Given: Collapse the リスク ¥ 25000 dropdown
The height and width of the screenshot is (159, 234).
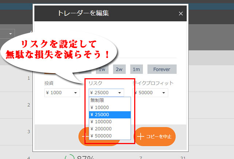Looking at the screenshot, I should (x=106, y=93).
